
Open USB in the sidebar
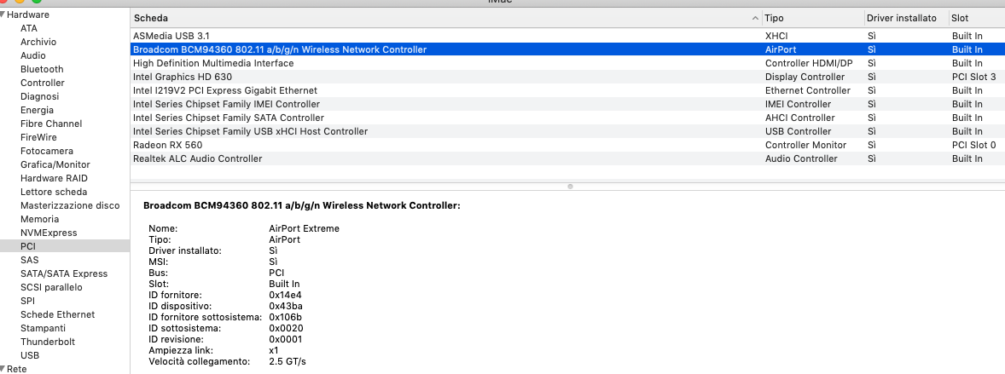point(30,355)
